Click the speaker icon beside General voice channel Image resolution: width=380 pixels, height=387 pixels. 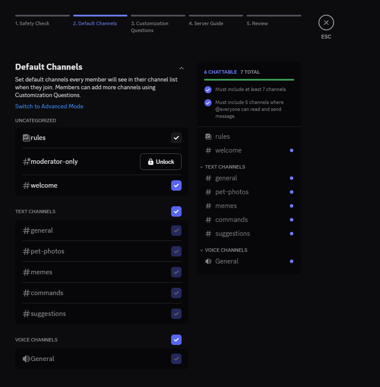click(x=26, y=359)
